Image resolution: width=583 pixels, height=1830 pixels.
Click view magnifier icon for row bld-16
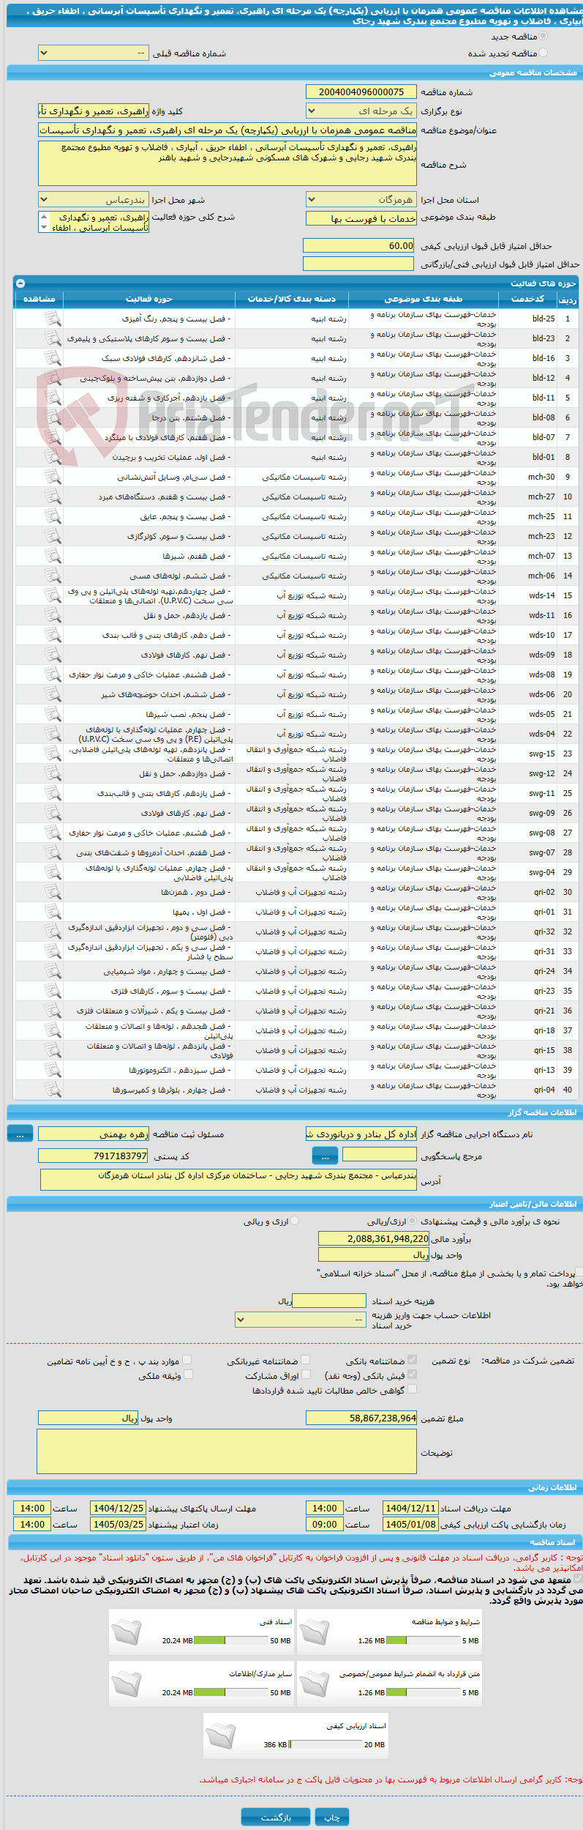tap(53, 358)
